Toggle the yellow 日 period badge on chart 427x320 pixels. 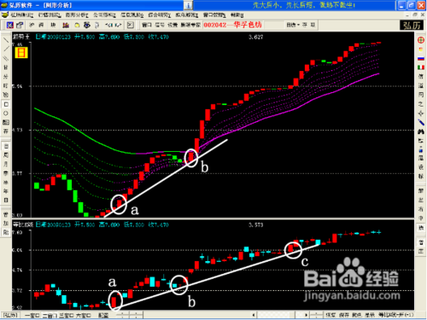(21, 53)
